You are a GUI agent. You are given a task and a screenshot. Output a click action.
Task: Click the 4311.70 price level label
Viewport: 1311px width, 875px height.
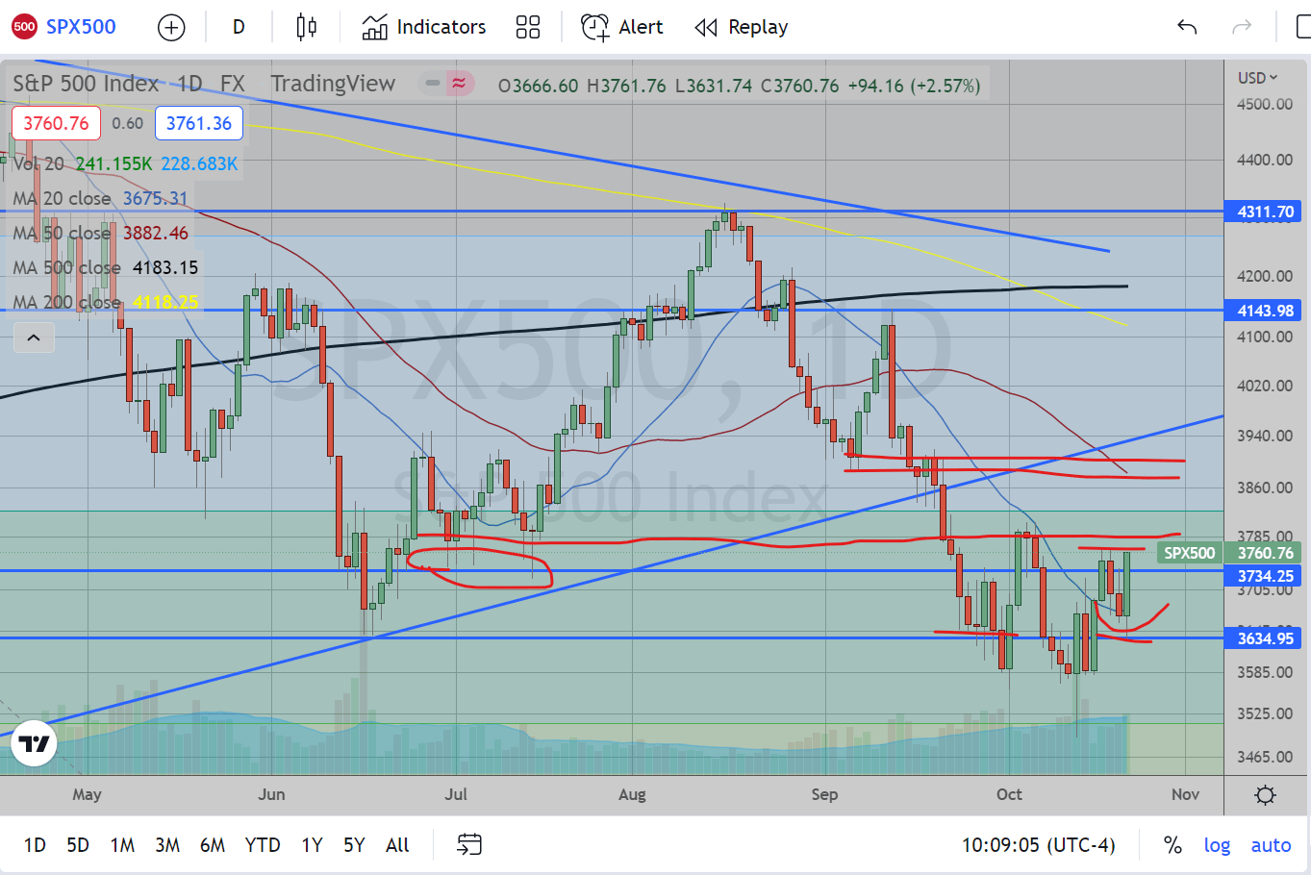click(1263, 212)
